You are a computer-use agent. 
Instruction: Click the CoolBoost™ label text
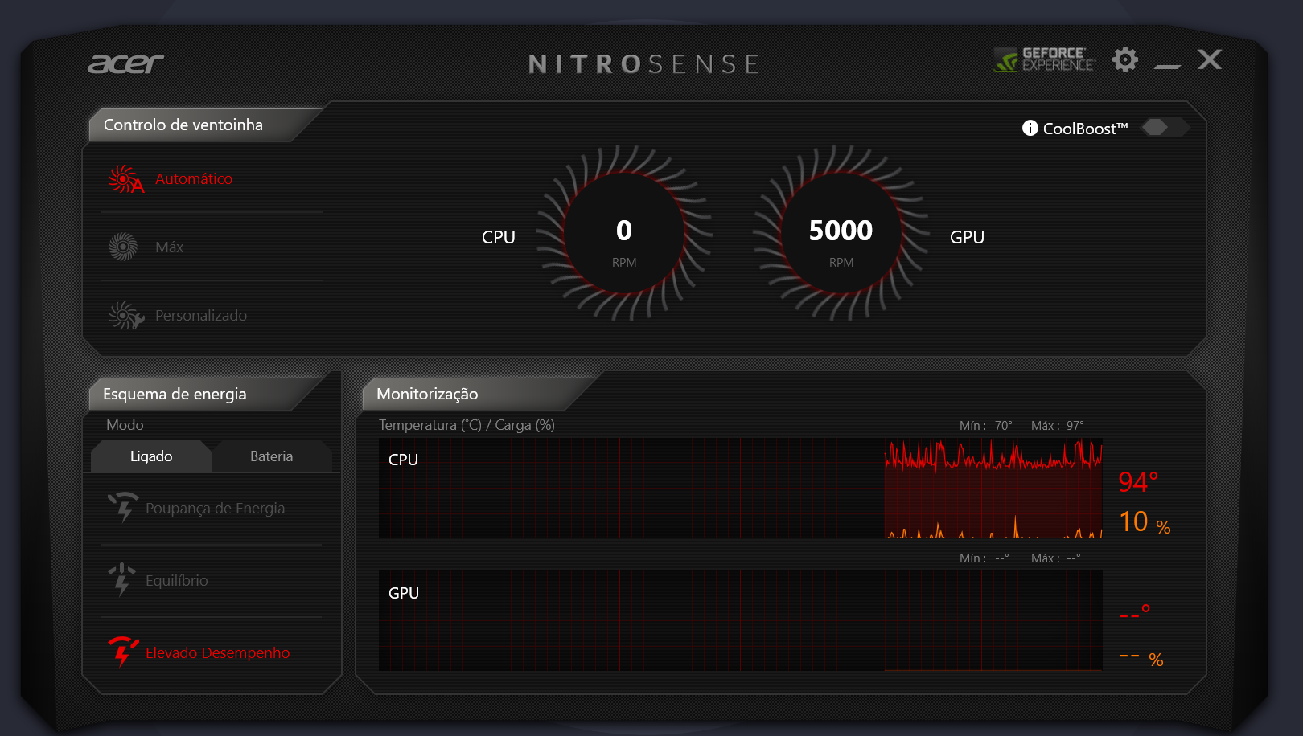pos(1086,129)
